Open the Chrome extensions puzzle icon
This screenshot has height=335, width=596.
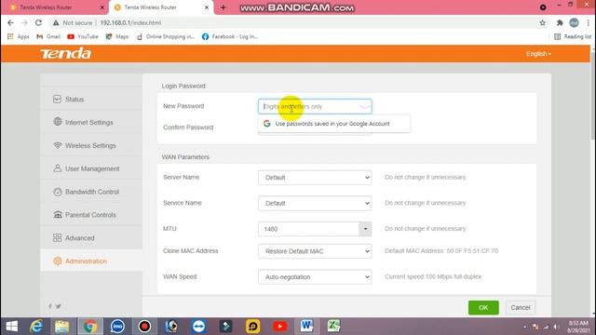tap(560, 22)
